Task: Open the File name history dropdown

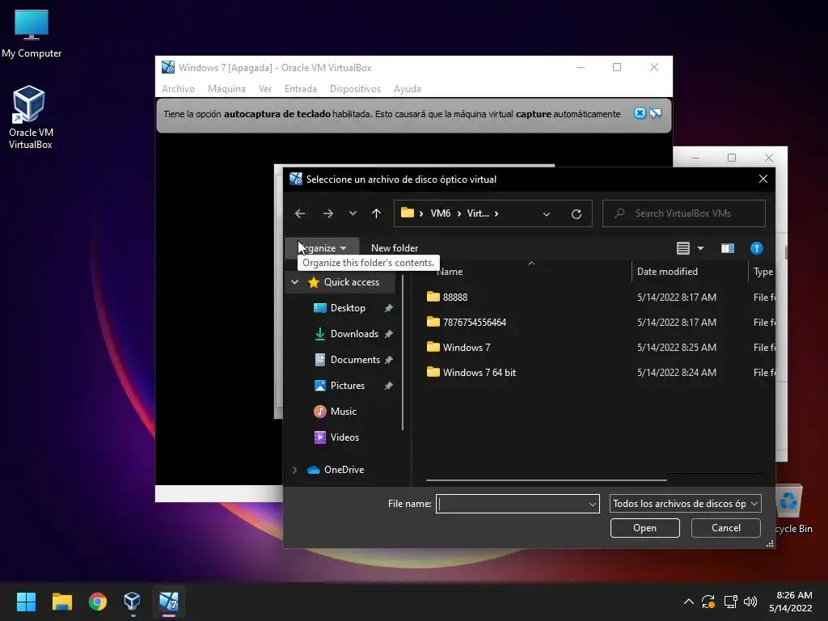Action: point(593,504)
